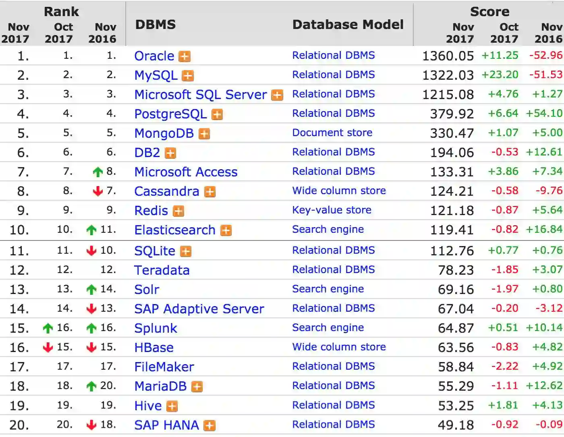
Task: Click the plus icon beside SAP HANA
Action: pos(209,425)
